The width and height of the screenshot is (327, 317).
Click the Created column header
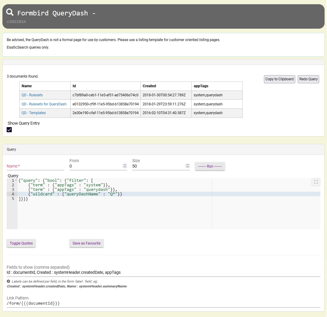[149, 86]
